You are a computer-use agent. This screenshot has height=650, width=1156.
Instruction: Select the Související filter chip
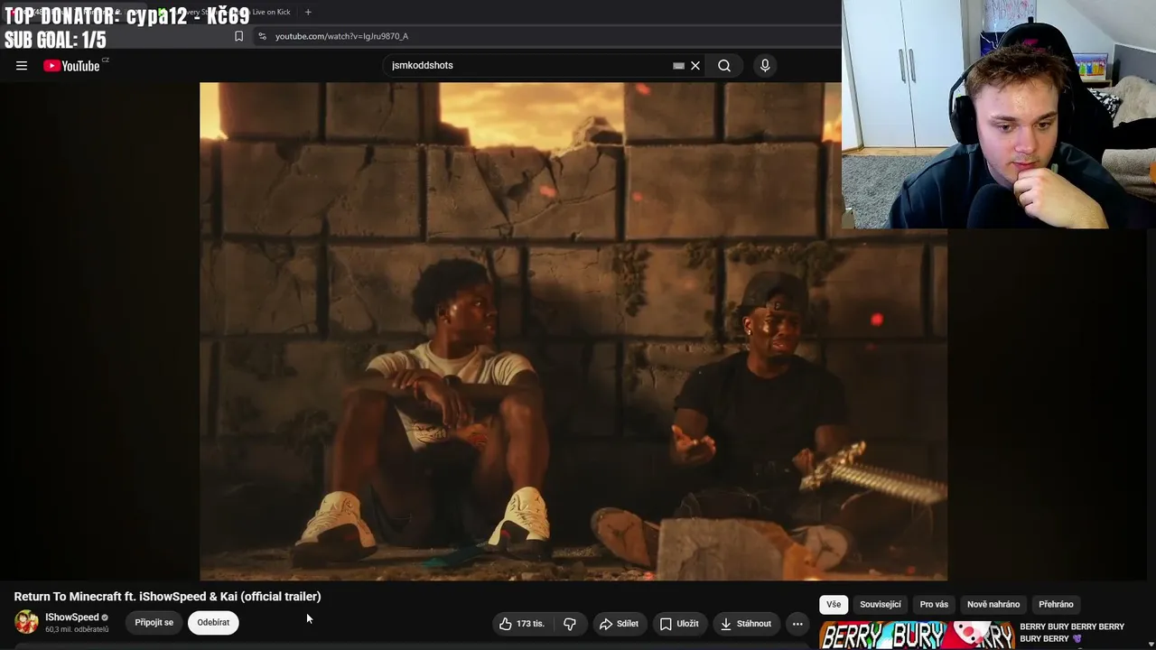881,605
